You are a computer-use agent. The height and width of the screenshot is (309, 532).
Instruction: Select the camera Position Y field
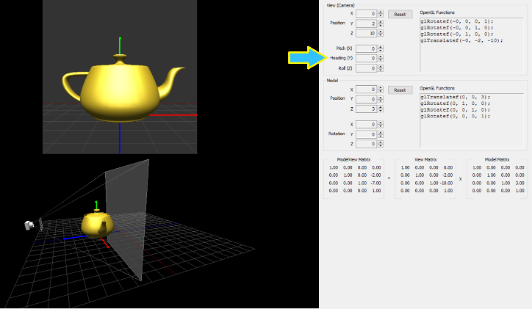coord(366,23)
